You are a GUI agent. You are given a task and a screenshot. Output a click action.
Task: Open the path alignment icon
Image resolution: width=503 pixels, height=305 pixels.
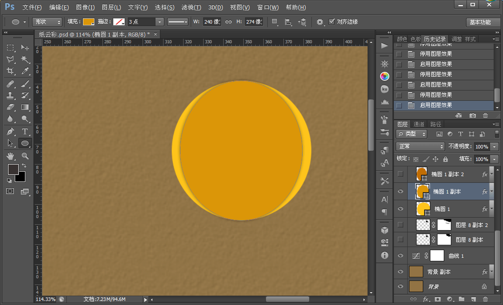pyautogui.click(x=288, y=22)
